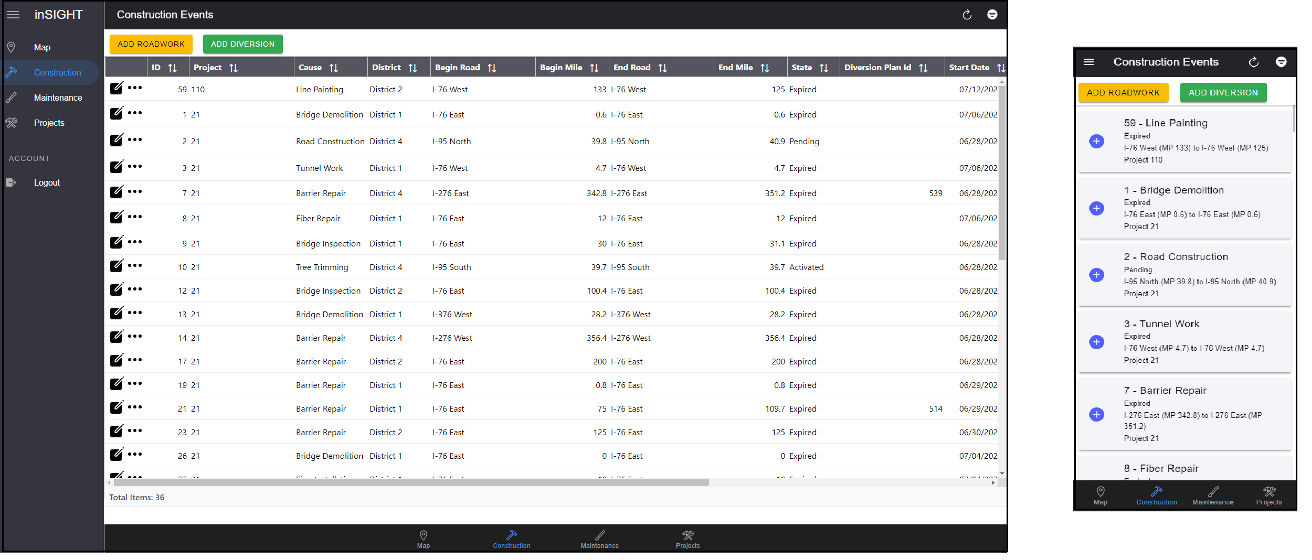Open the mobile view hamburger menu
This screenshot has height=560, width=1312.
[x=1088, y=62]
